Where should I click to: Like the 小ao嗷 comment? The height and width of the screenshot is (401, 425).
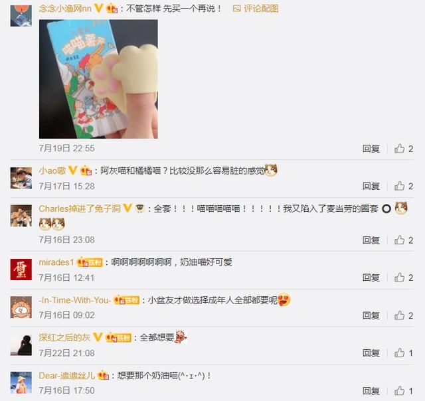coord(399,186)
